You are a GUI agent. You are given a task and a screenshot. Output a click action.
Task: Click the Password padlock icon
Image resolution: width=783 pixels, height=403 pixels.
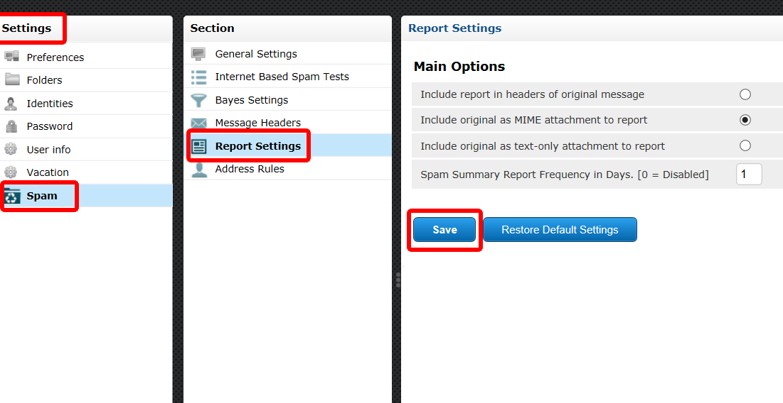click(x=11, y=126)
